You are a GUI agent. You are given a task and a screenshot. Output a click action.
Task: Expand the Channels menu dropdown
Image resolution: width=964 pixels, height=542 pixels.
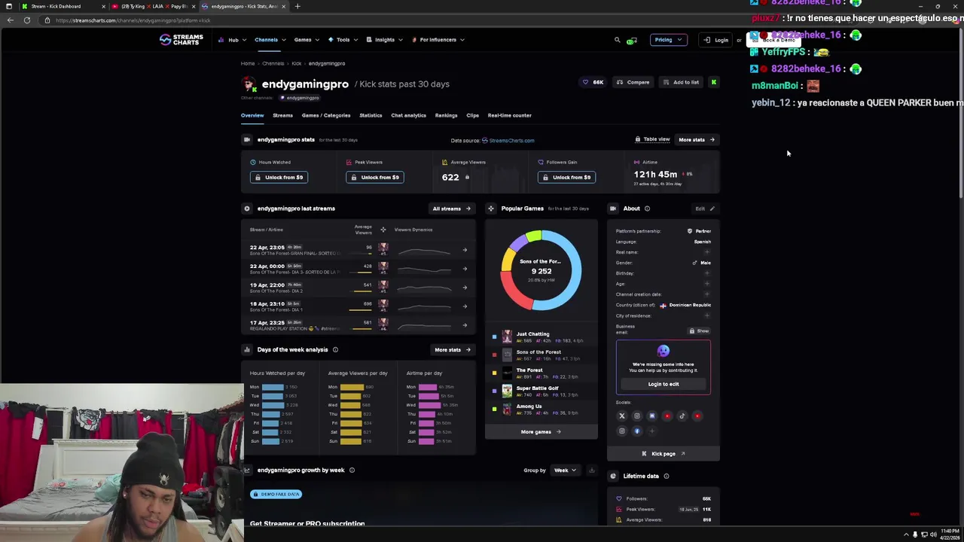[269, 40]
